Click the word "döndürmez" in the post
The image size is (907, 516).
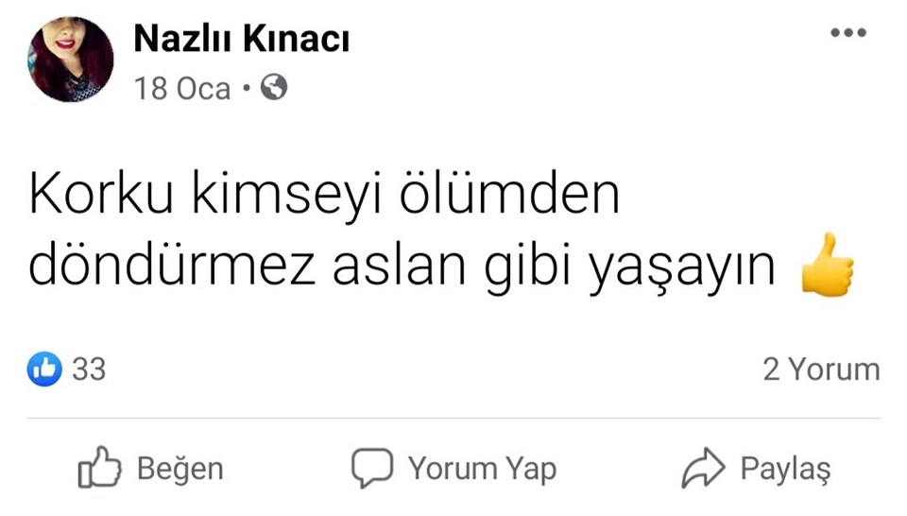coord(172,266)
